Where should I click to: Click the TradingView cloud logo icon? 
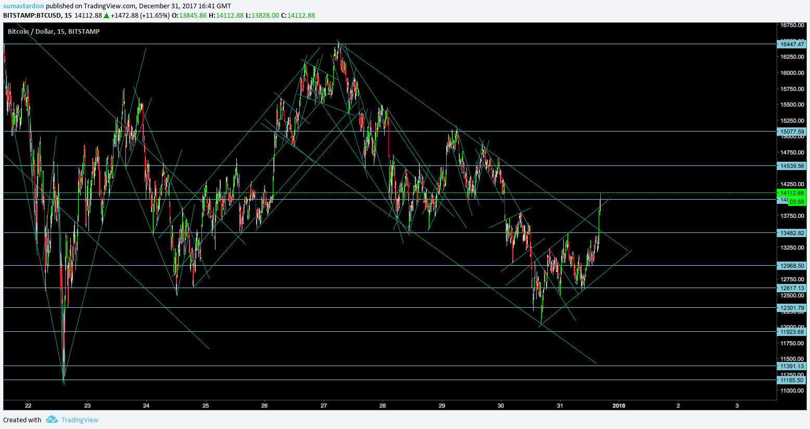(51, 419)
